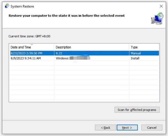Click the System Restore title bar icon

pos(7,6)
